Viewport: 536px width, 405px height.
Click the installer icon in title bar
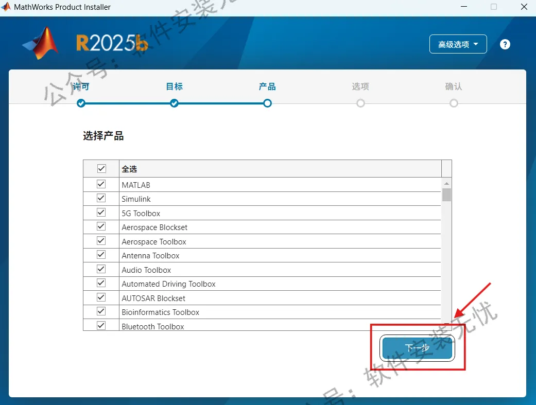pos(6,7)
